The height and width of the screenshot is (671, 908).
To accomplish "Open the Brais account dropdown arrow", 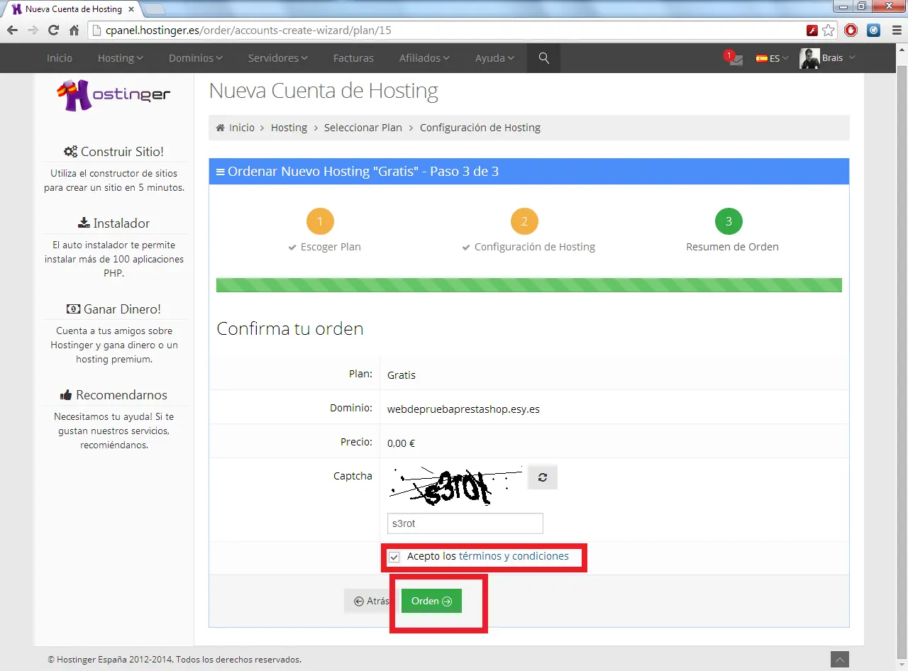I will coord(852,57).
